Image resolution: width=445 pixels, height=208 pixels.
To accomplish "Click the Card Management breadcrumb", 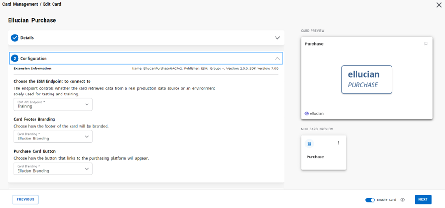I will (20, 4).
